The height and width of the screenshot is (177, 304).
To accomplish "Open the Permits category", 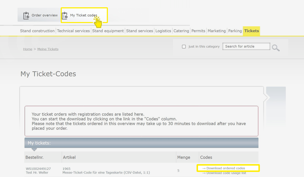I will pos(198,31).
